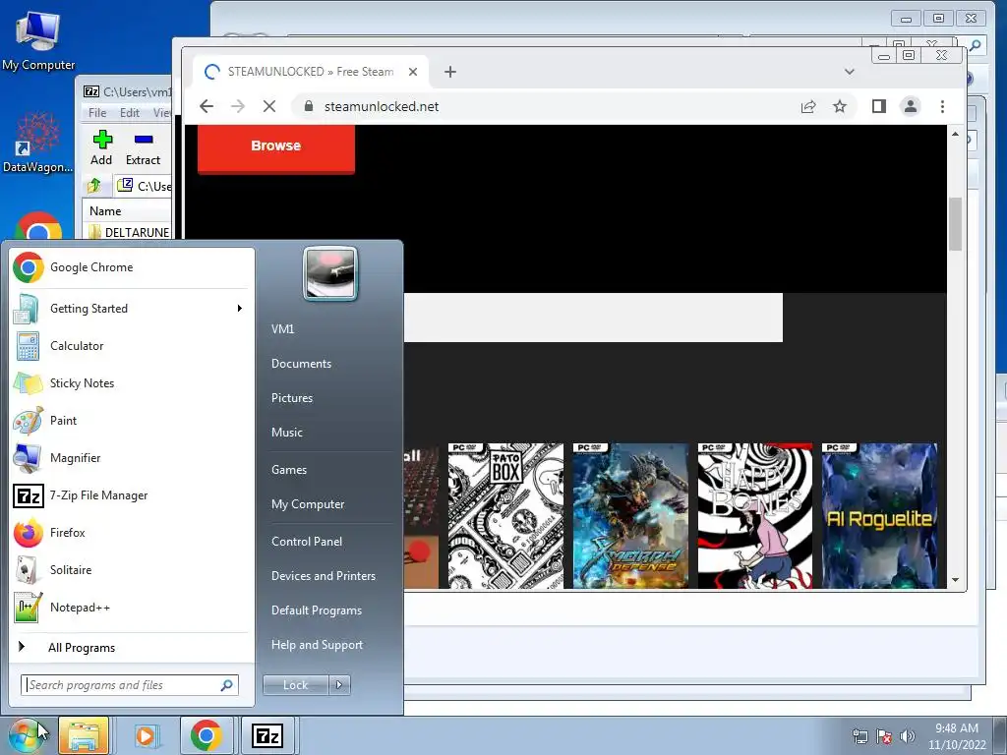Open Pictures from Start menu
Image resolution: width=1007 pixels, height=755 pixels.
coord(292,398)
